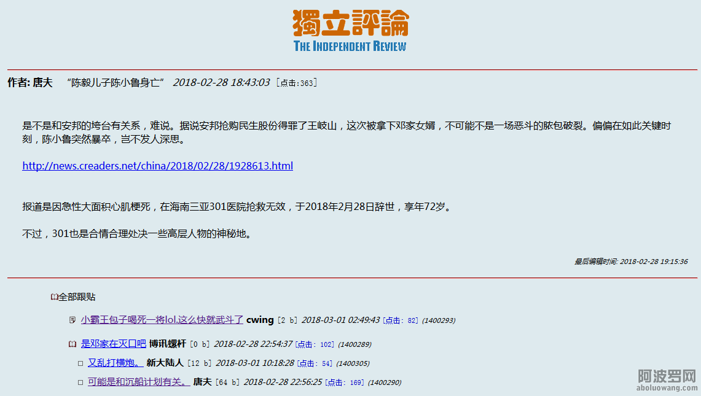Click the book icon before 是邓家在灭口吧
The width and height of the screenshot is (701, 396).
click(72, 344)
